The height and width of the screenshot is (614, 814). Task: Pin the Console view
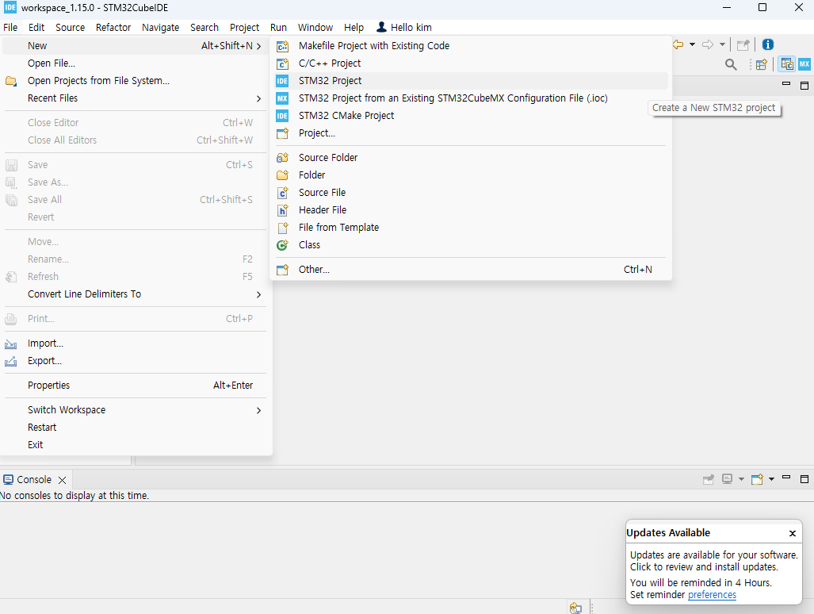click(708, 479)
